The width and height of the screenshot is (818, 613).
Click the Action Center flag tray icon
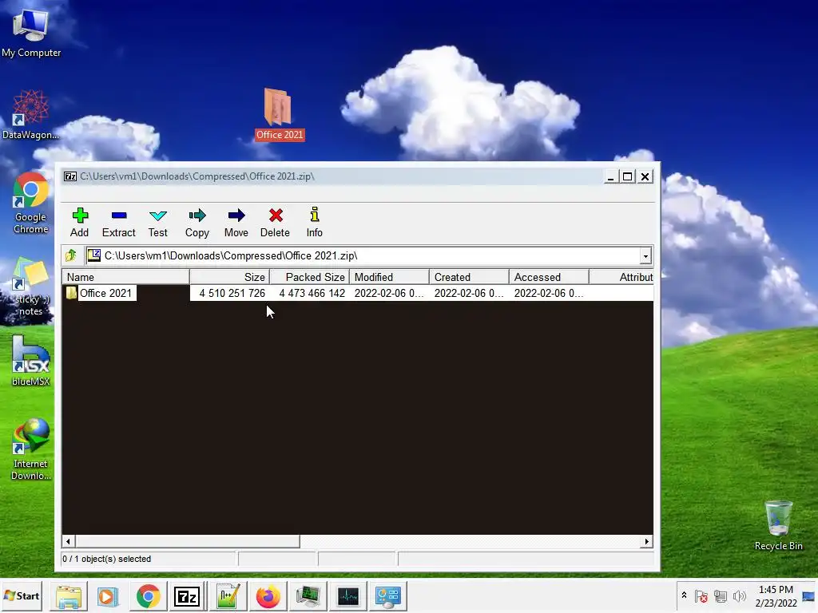[701, 595]
